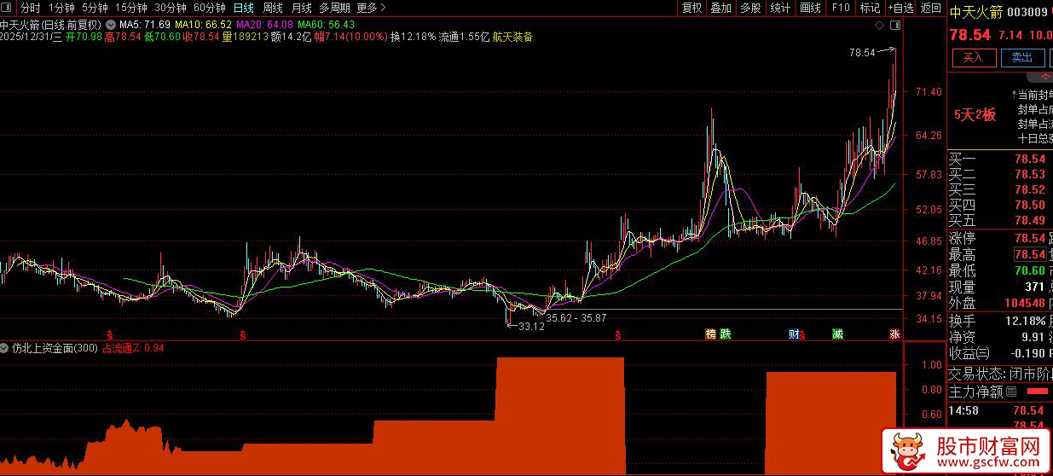Click the 标记 mark button
The width and height of the screenshot is (1053, 476).
point(870,8)
